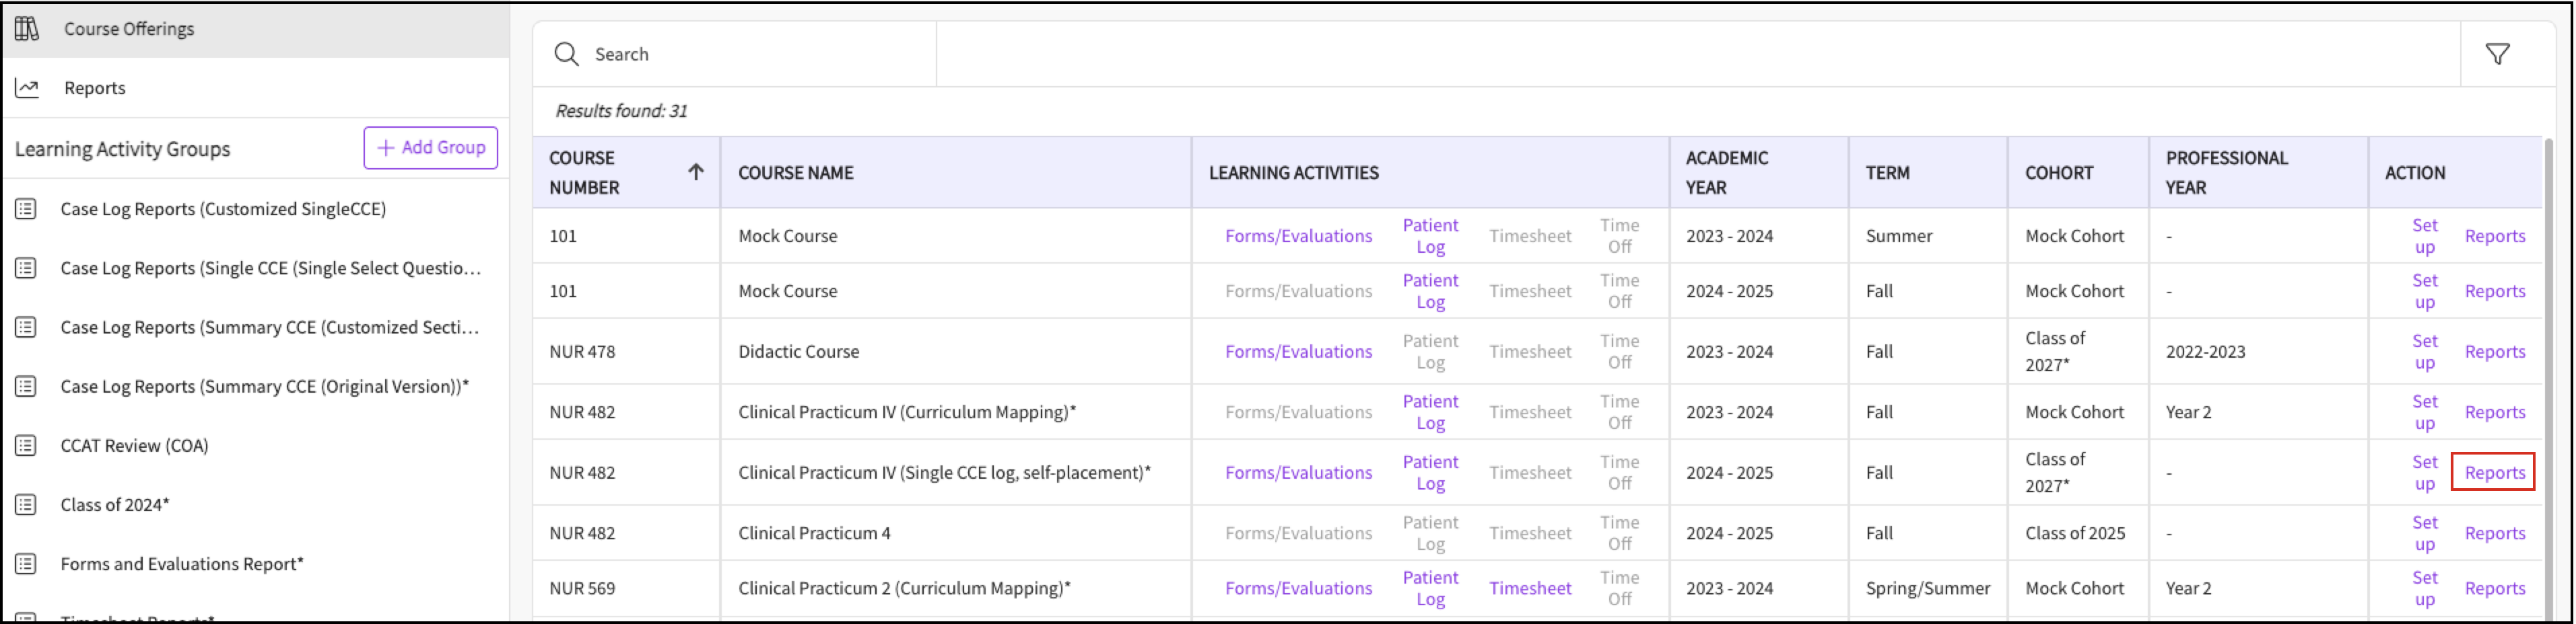Click into the Search input field

point(760,54)
